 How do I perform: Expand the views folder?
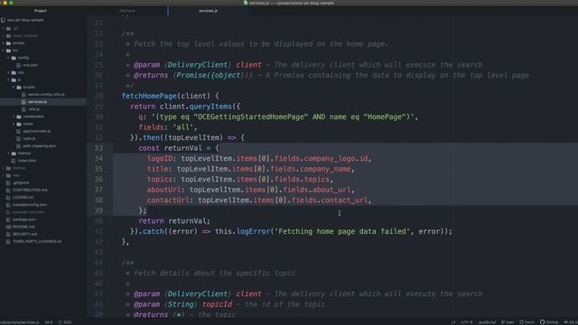point(14,125)
